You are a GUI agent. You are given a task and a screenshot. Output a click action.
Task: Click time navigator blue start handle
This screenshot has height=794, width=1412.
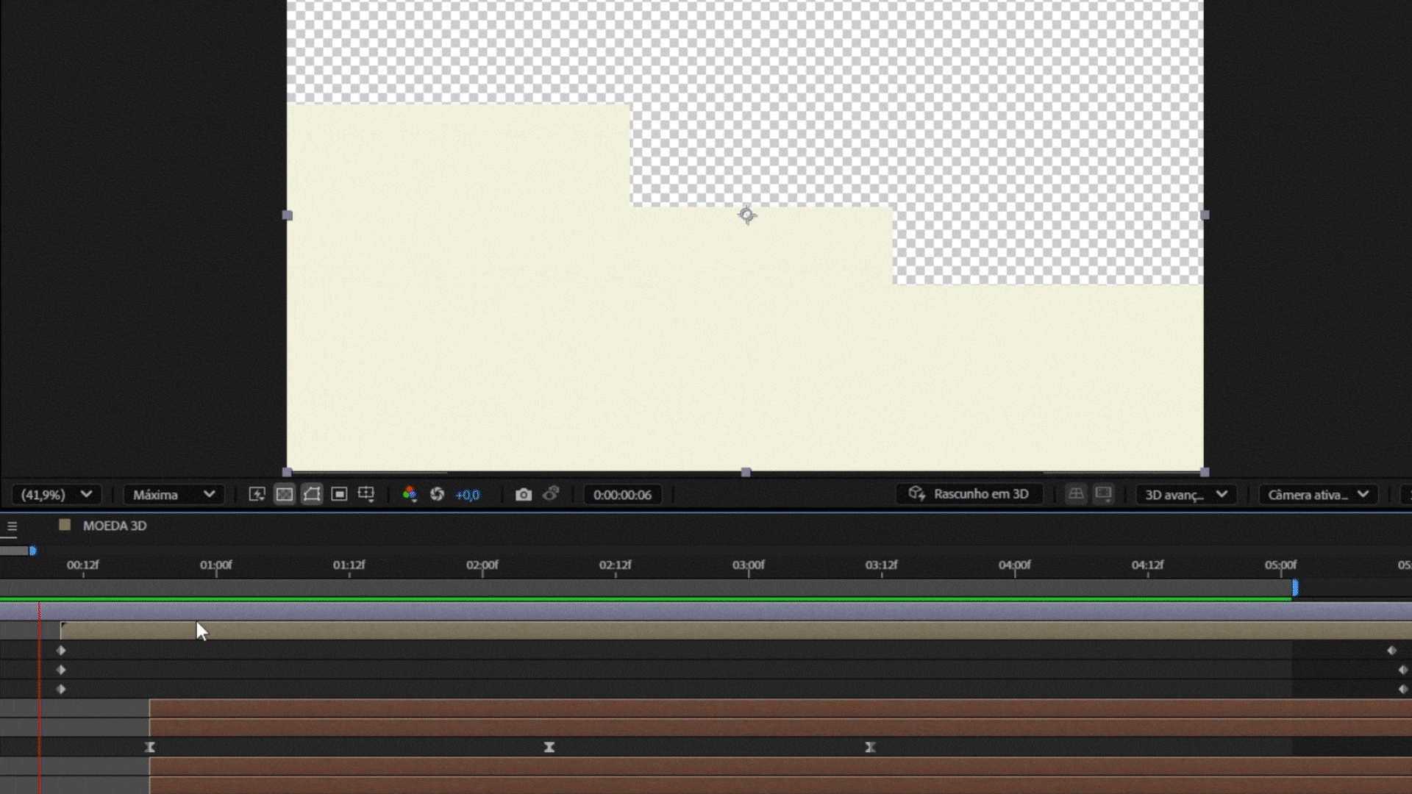[x=32, y=551]
